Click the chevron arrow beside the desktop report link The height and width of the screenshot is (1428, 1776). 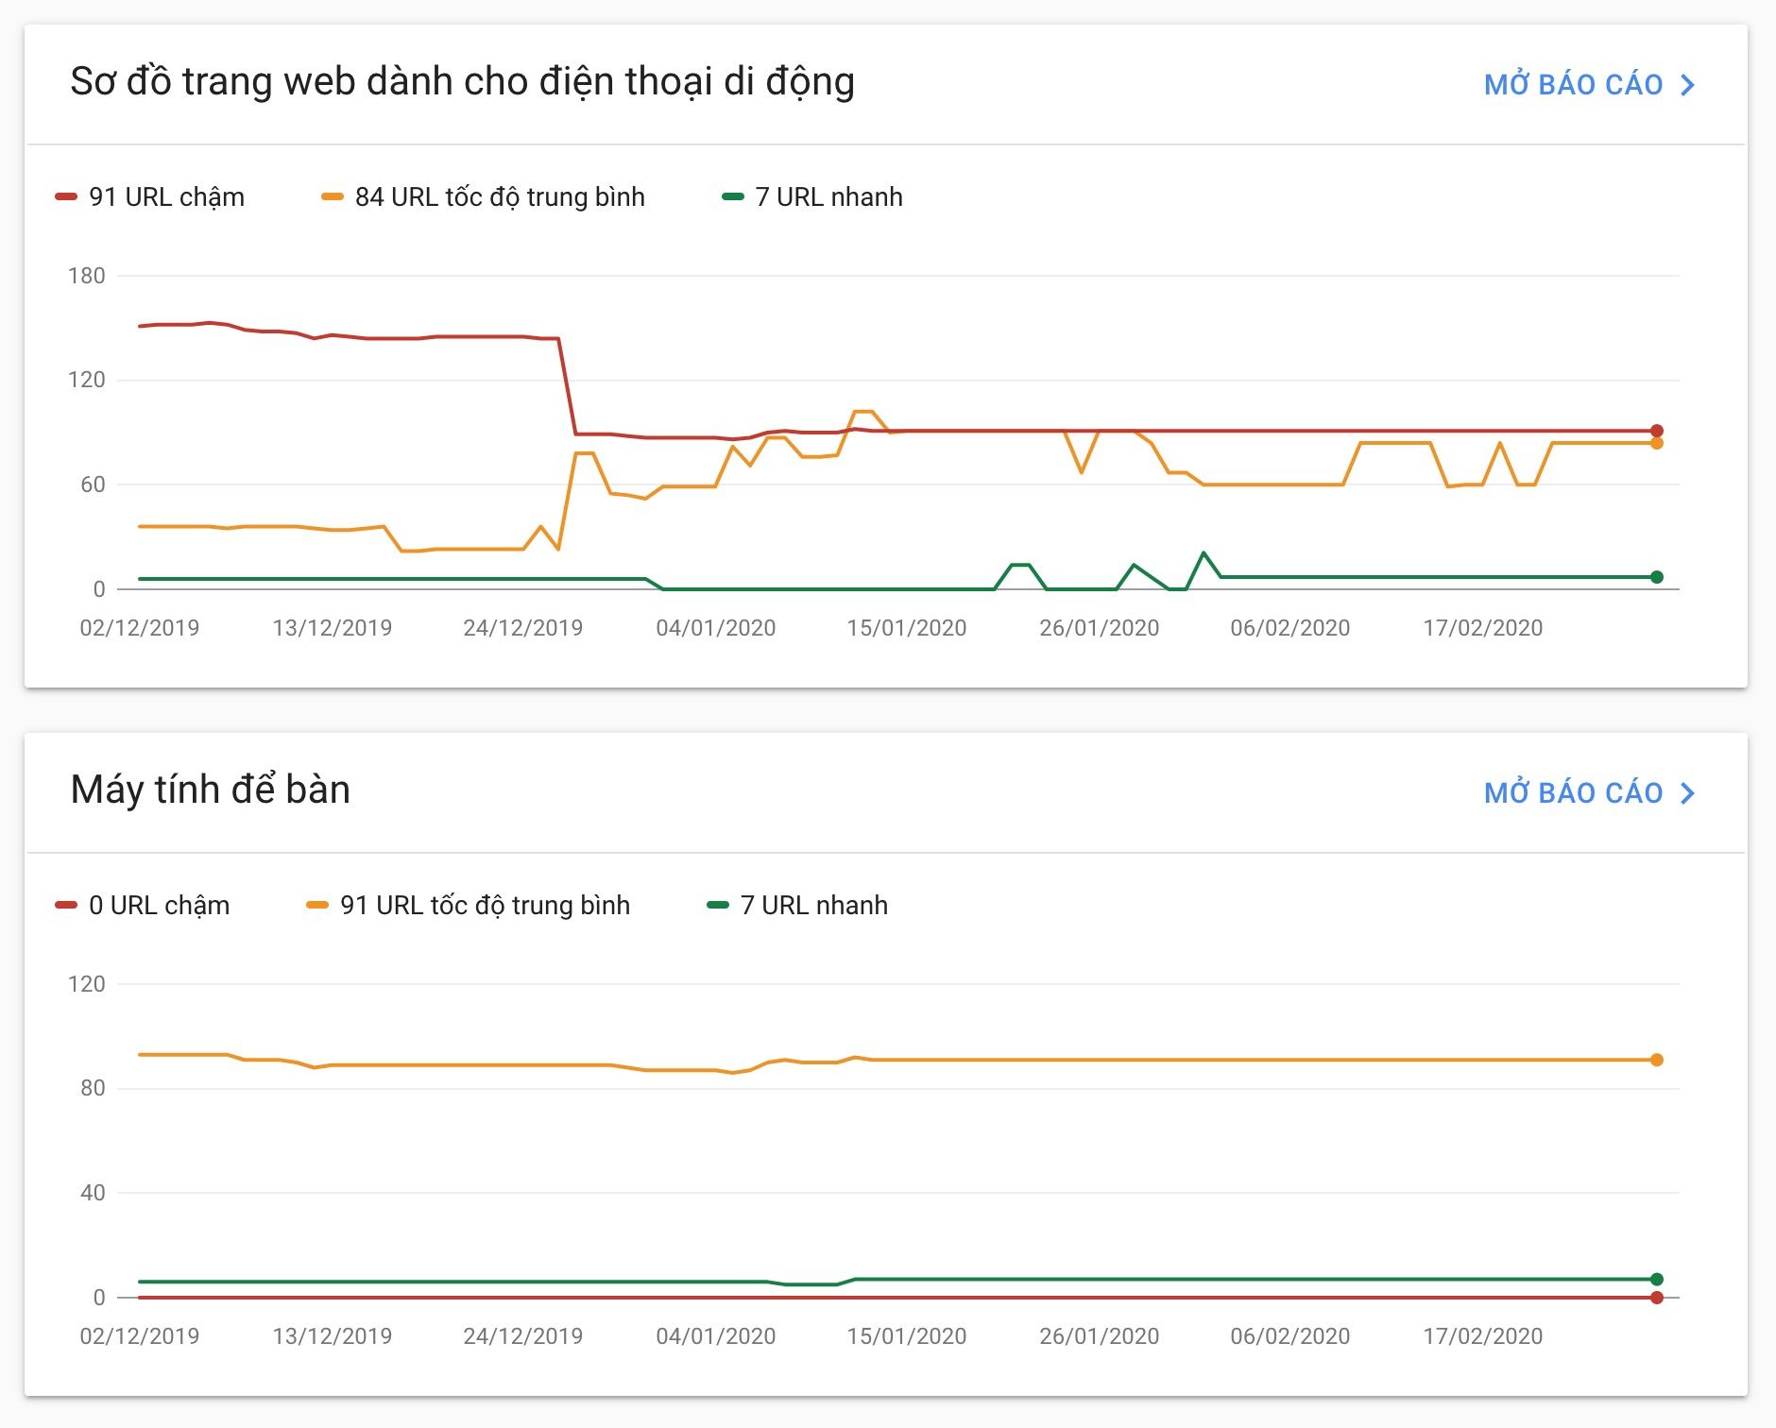pos(1688,793)
